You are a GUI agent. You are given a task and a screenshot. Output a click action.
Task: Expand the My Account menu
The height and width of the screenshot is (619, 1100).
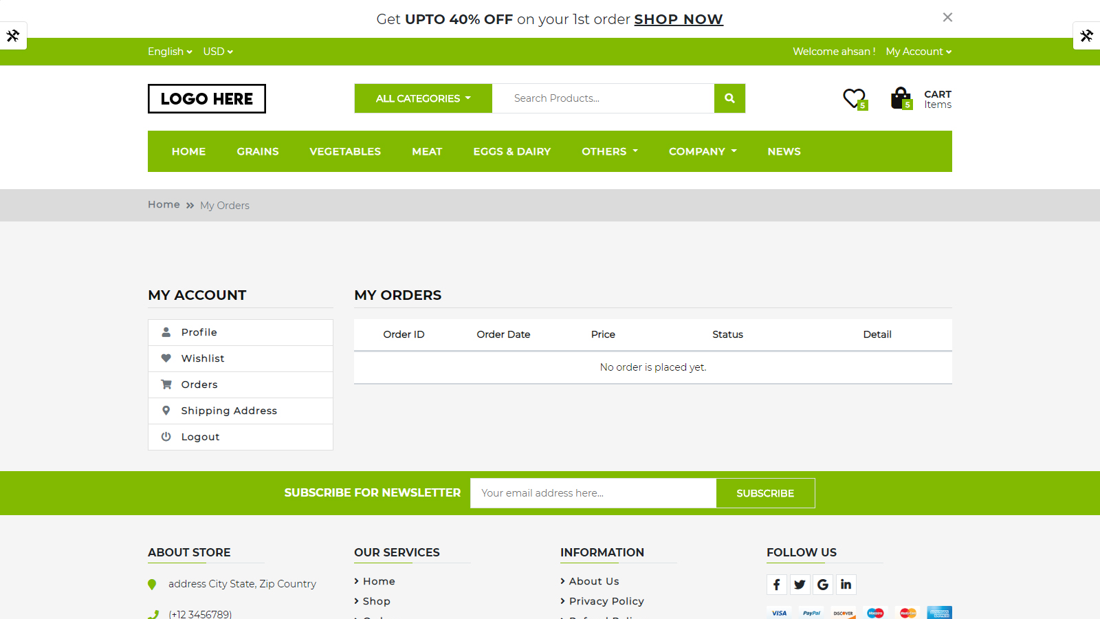[x=918, y=51]
